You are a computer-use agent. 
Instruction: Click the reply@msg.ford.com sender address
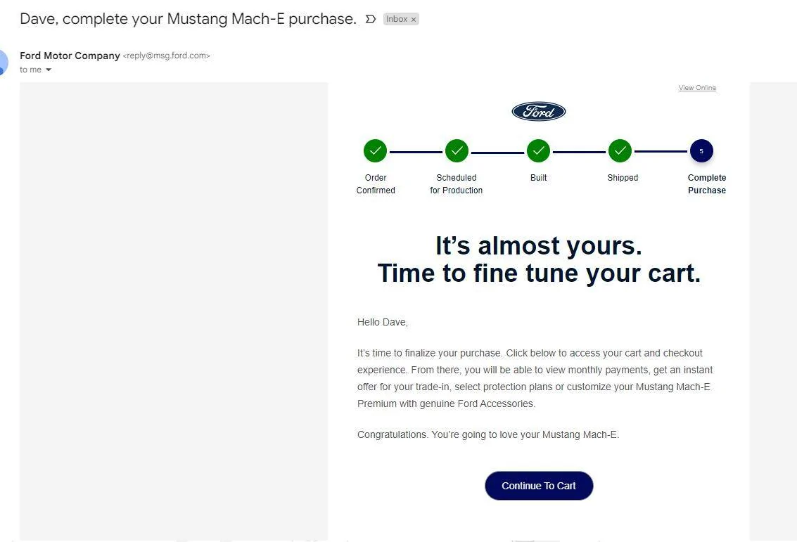point(166,56)
